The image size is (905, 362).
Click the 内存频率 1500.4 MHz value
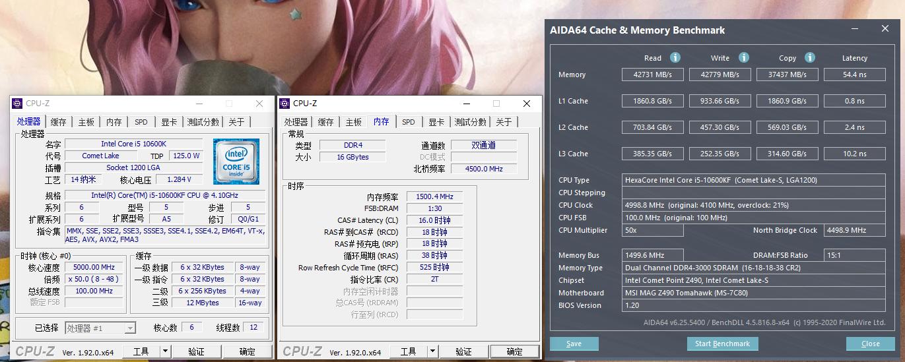[434, 196]
